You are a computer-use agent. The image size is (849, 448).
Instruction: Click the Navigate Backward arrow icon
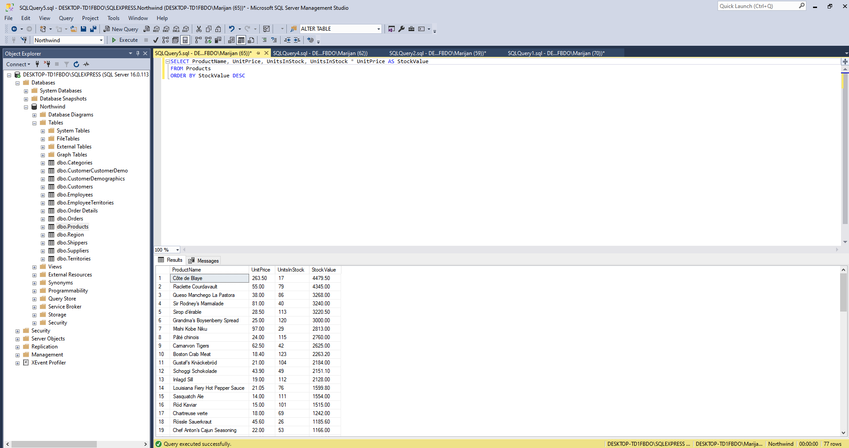14,29
